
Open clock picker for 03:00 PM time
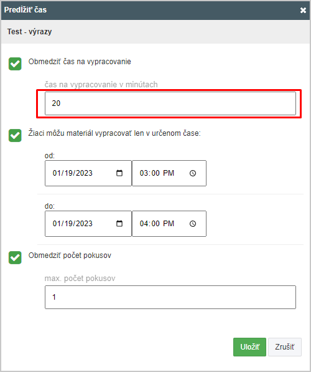pos(193,173)
